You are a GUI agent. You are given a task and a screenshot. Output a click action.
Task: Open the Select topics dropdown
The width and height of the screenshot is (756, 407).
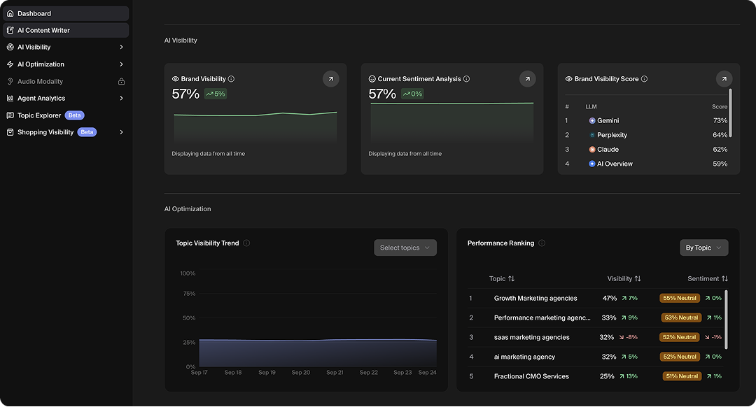click(405, 247)
